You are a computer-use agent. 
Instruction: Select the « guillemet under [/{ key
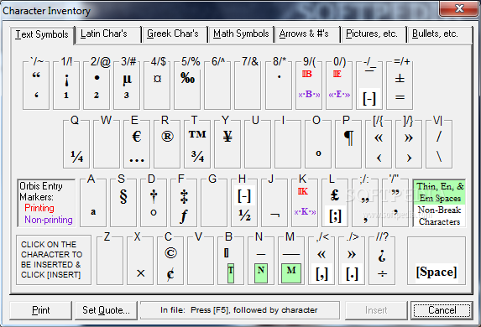click(x=379, y=138)
